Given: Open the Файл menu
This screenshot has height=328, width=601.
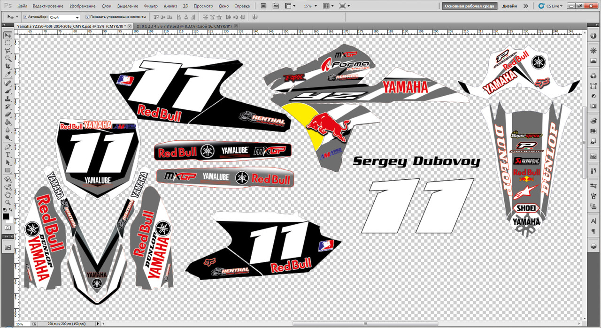Looking at the screenshot, I should 22,6.
